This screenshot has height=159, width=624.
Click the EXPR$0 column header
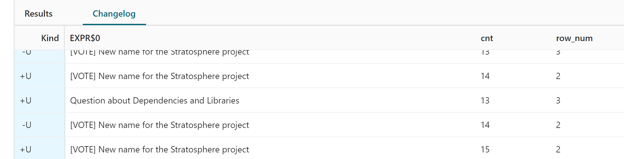(85, 38)
